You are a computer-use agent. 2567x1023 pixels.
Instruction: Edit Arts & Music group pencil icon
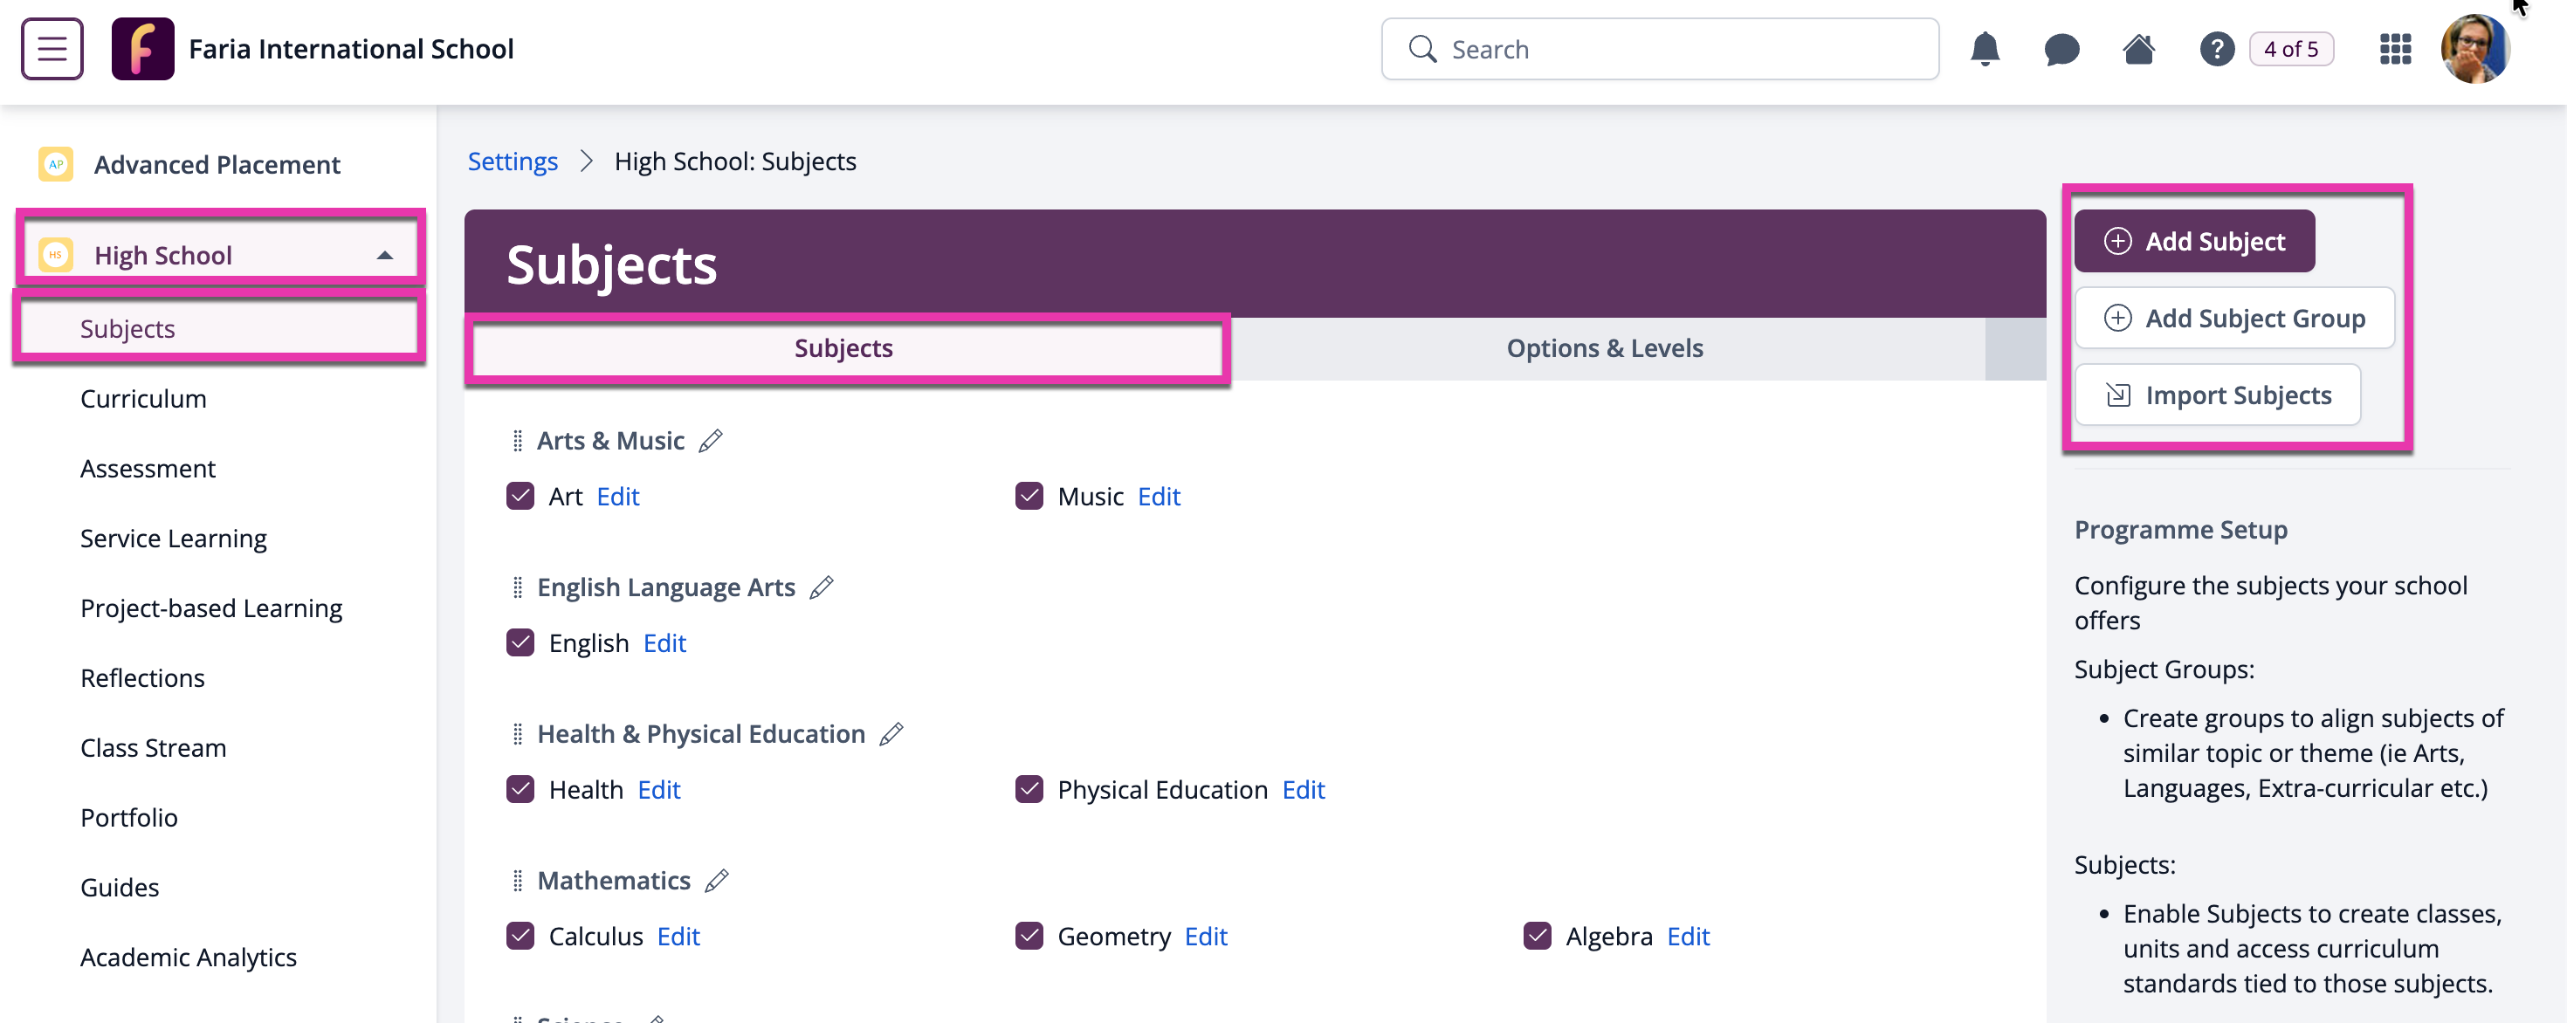pyautogui.click(x=711, y=440)
